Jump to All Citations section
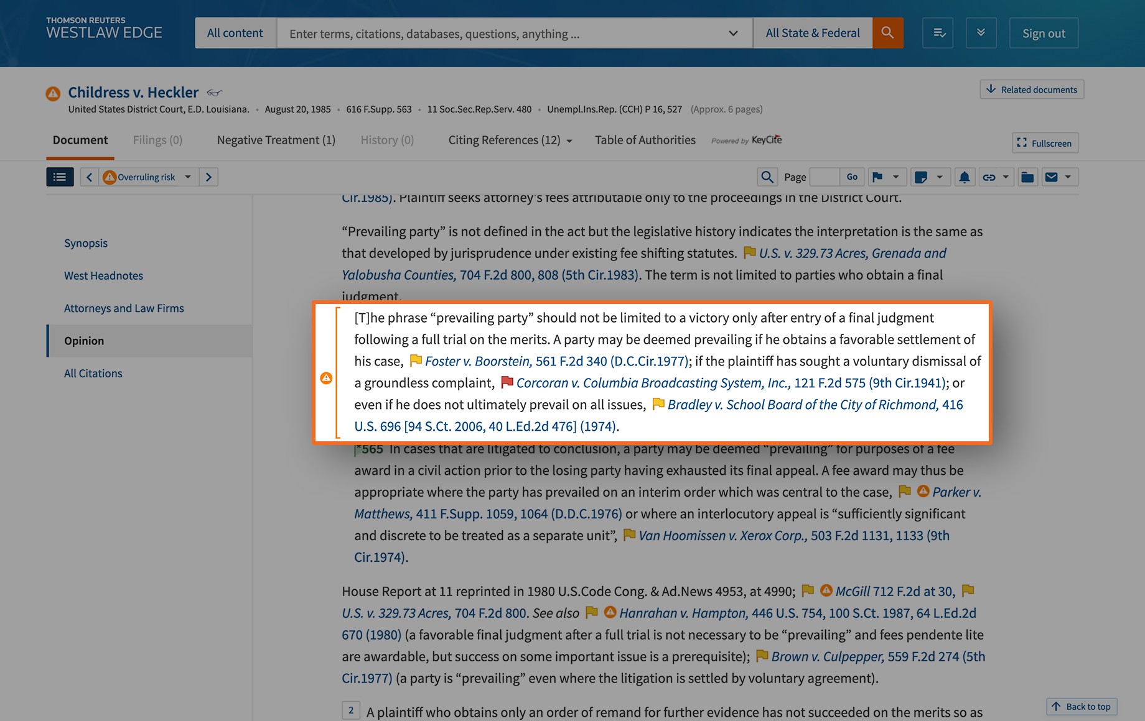 93,374
